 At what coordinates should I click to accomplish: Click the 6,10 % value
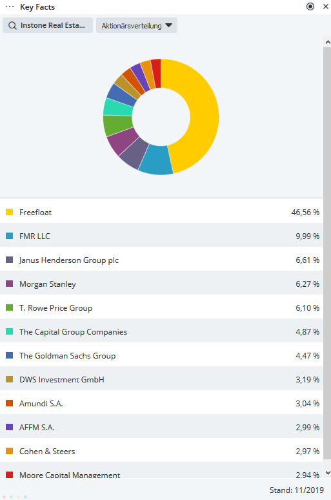[x=307, y=308]
